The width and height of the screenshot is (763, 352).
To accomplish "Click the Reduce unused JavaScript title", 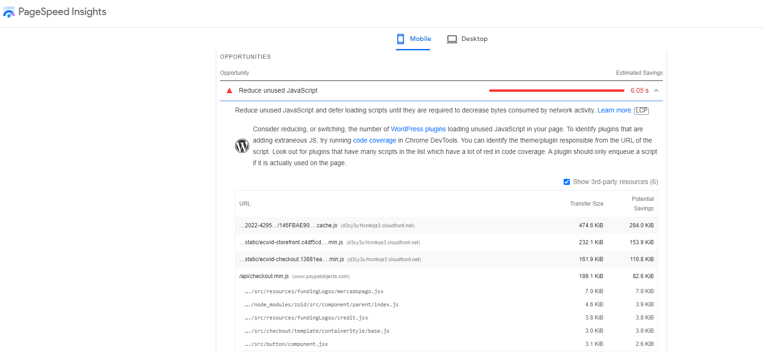I will click(x=278, y=90).
